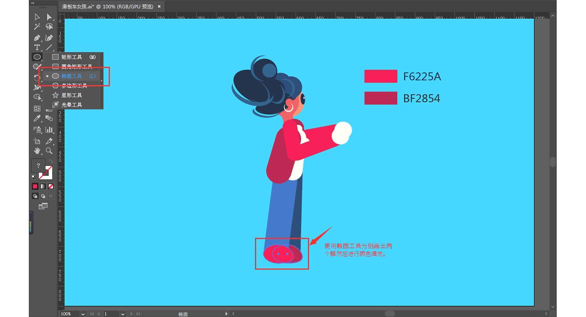This screenshot has width=586, height=317.
Task: Select the Symbol Sprayer tool
Action: [x=37, y=129]
